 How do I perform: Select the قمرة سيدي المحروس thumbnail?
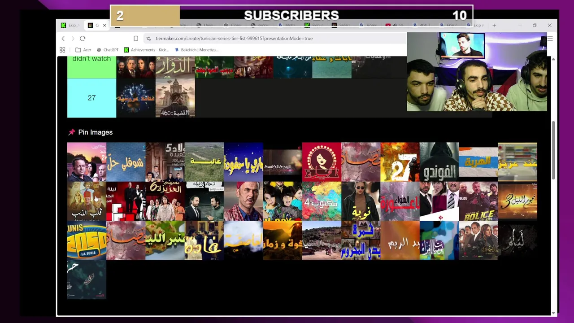coord(361,240)
